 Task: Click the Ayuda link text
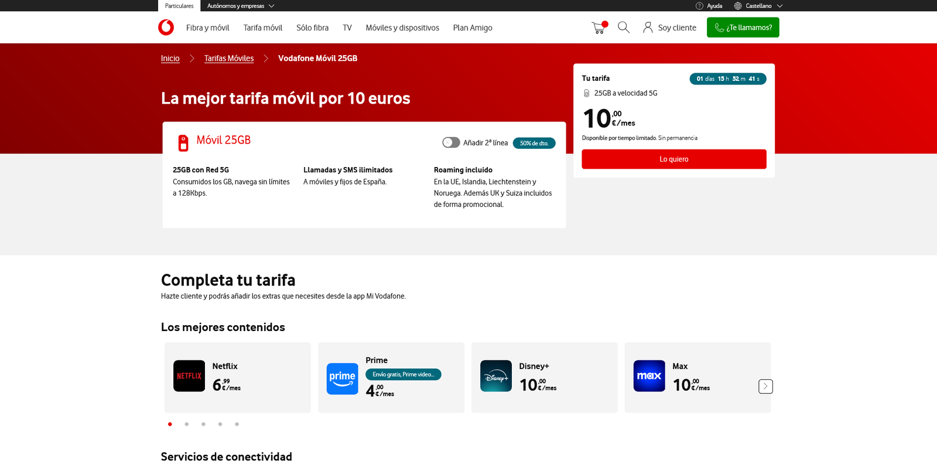click(714, 6)
